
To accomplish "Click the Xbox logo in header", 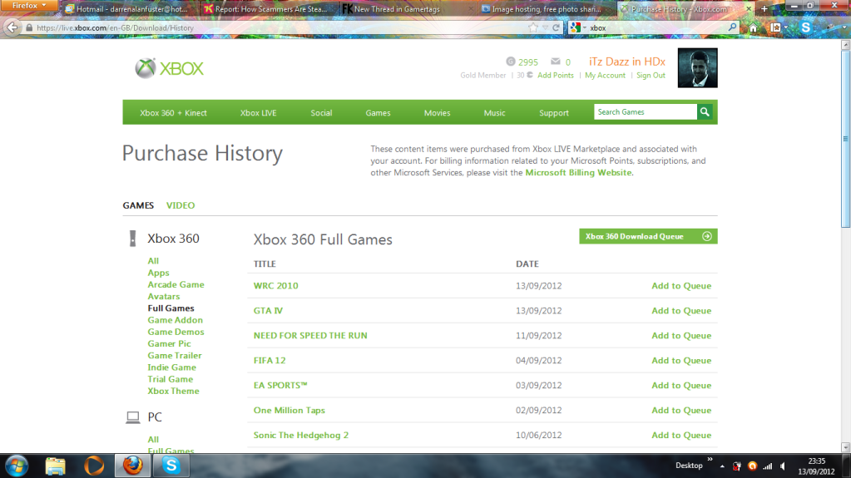I will [x=170, y=68].
